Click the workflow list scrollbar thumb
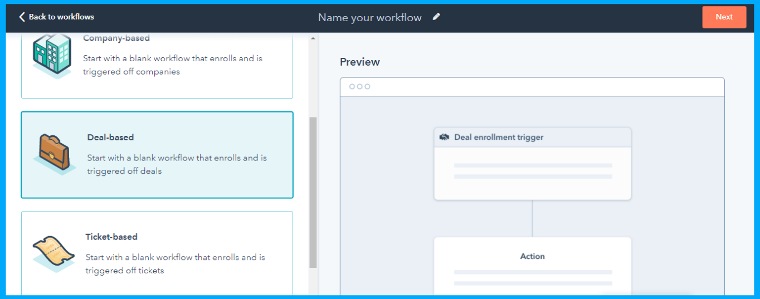The image size is (760, 299). click(x=313, y=192)
